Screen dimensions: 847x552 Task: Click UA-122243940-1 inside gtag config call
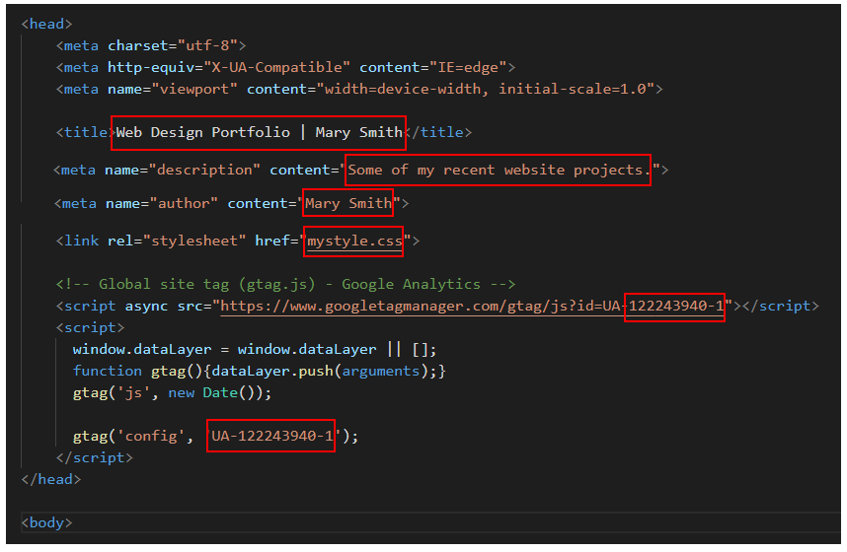(x=271, y=436)
